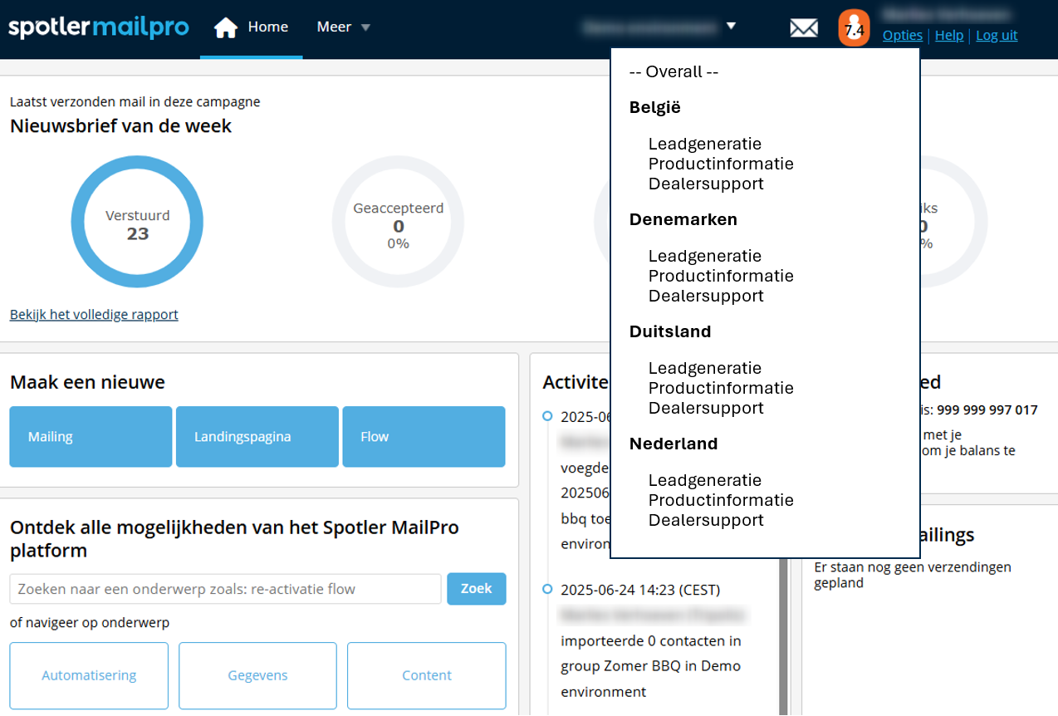Open the Opties link

(902, 35)
